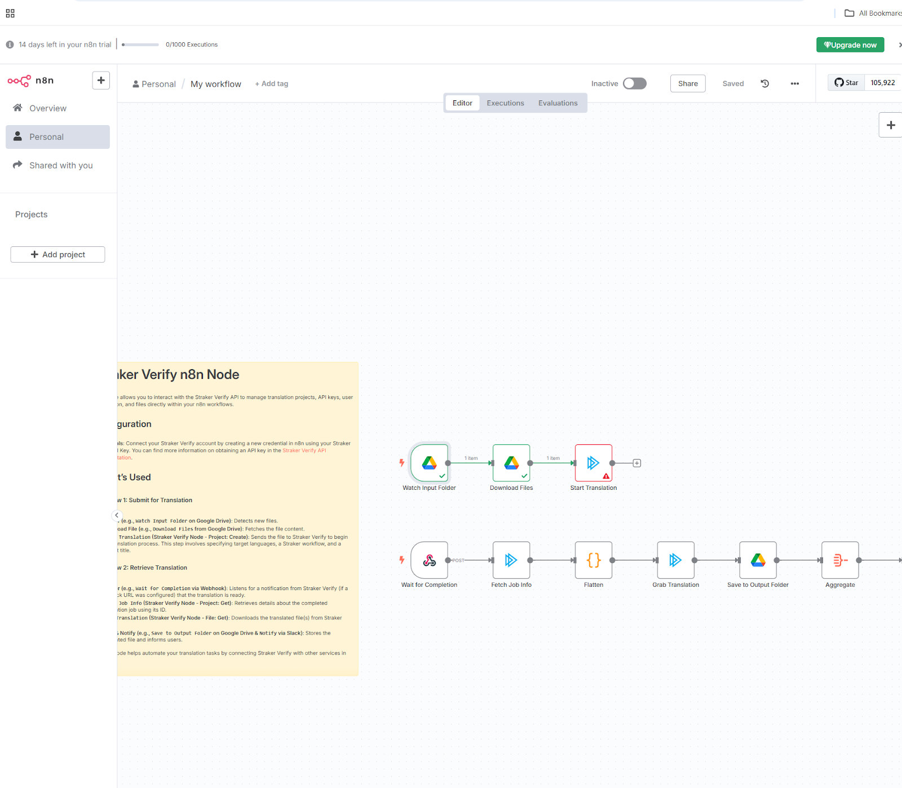902x788 pixels.
Task: Select the Straker Verify sticky note
Action: (237, 519)
